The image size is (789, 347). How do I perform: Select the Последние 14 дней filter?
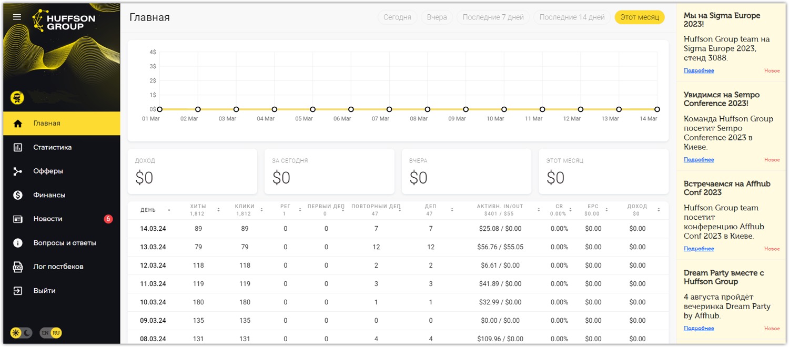(x=572, y=17)
